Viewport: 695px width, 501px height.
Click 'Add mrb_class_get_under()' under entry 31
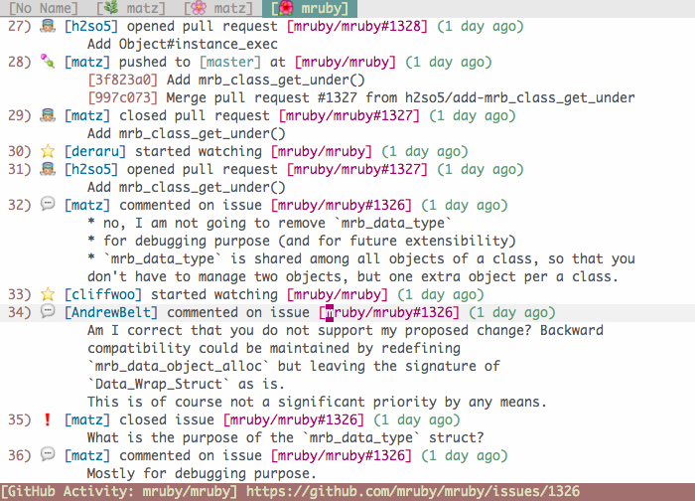[x=187, y=187]
